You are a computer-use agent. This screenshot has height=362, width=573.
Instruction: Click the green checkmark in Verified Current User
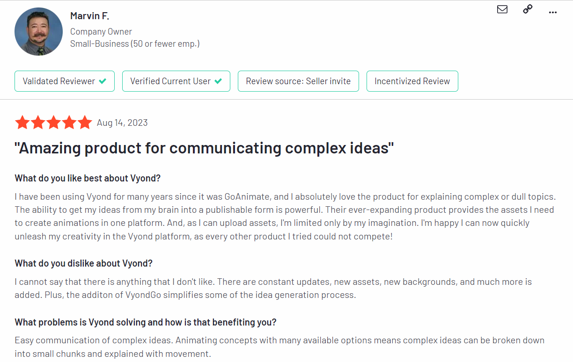coord(218,81)
